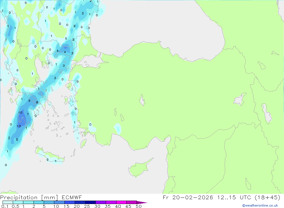Click the '8' precipitation value over Greece
The width and height of the screenshot is (284, 208).
coord(37,102)
